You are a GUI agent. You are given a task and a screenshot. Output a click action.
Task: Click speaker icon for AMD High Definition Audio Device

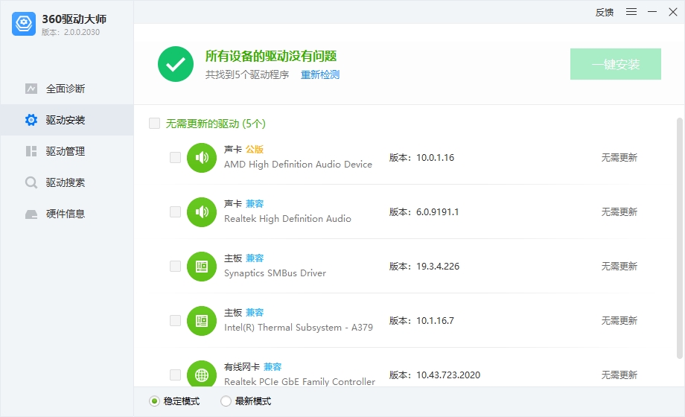coord(201,158)
